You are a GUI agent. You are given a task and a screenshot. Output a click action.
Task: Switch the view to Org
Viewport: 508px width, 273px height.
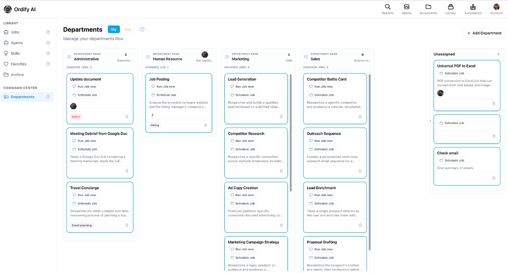[x=127, y=29]
